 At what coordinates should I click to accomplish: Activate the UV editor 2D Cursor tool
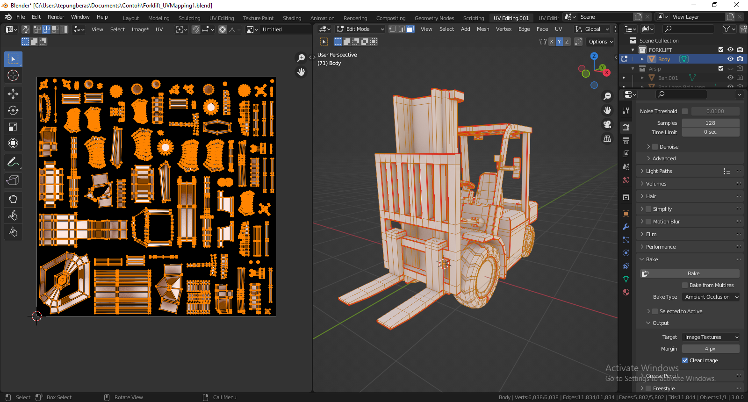coord(13,75)
